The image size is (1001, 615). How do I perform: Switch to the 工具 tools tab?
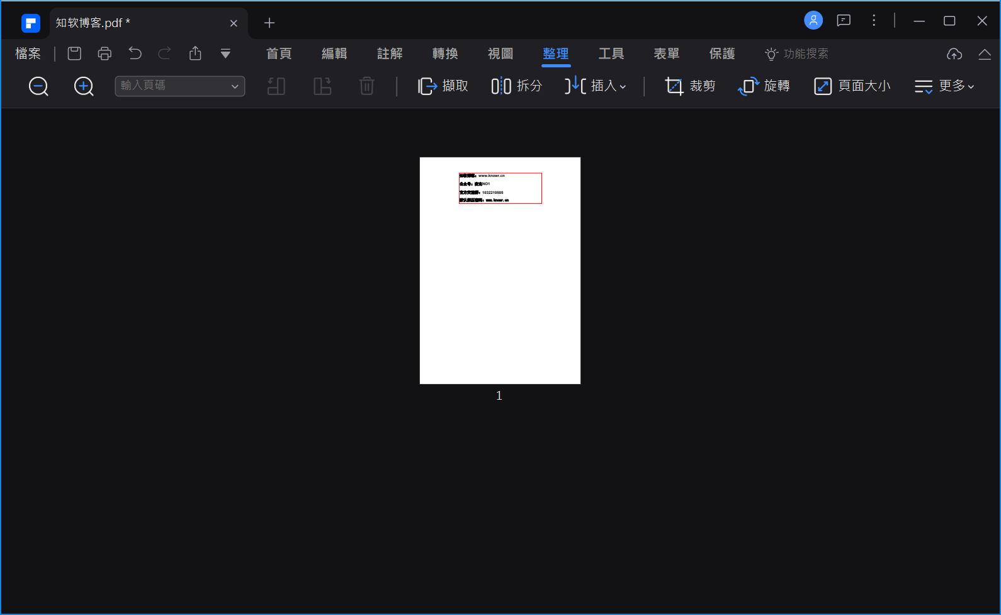[x=611, y=54]
